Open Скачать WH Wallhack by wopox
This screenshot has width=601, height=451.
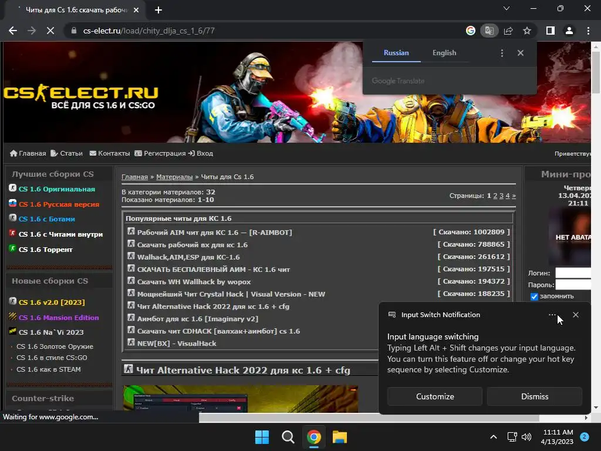point(194,282)
